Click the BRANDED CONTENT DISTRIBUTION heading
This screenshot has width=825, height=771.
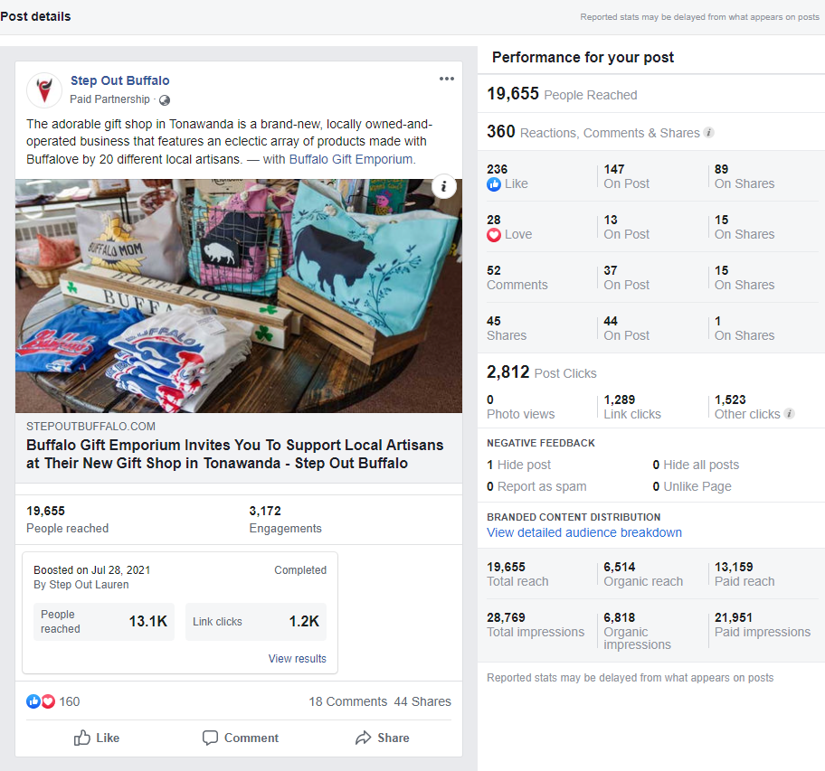coord(574,517)
